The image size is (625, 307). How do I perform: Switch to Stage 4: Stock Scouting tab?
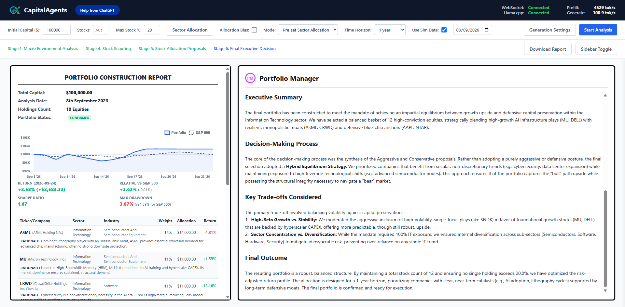point(108,49)
